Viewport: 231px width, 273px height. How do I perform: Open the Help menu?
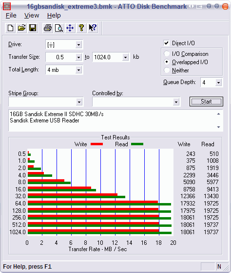pos(54,16)
